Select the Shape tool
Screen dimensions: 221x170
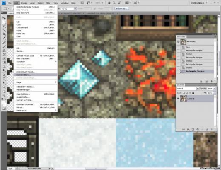pos(4,87)
